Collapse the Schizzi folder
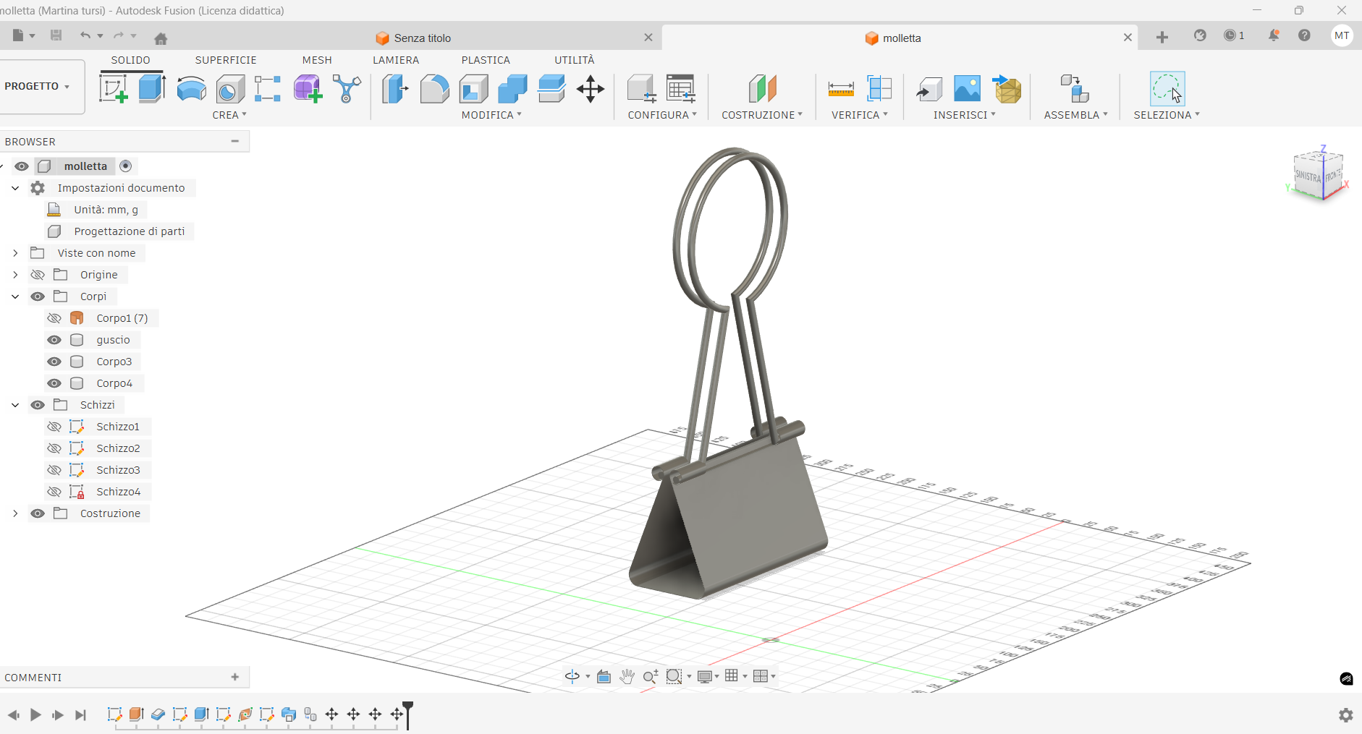The width and height of the screenshot is (1362, 734). click(15, 405)
